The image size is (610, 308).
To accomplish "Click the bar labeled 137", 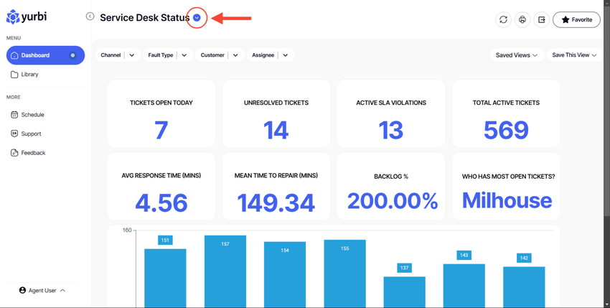I will 405,292.
